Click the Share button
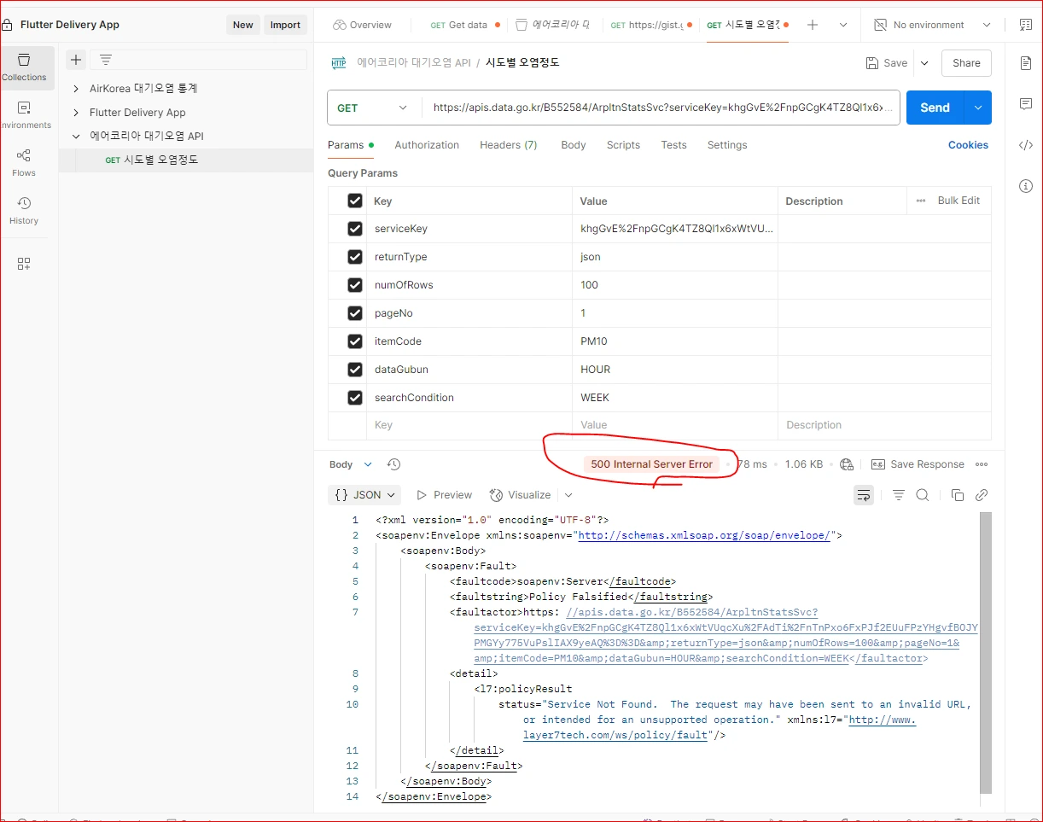Viewport: 1043px width, 822px height. 966,63
